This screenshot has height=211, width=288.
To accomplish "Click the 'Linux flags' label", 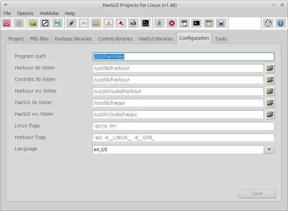I will tap(27, 126).
